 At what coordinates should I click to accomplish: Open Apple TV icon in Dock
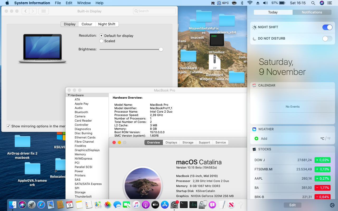pos(155,204)
